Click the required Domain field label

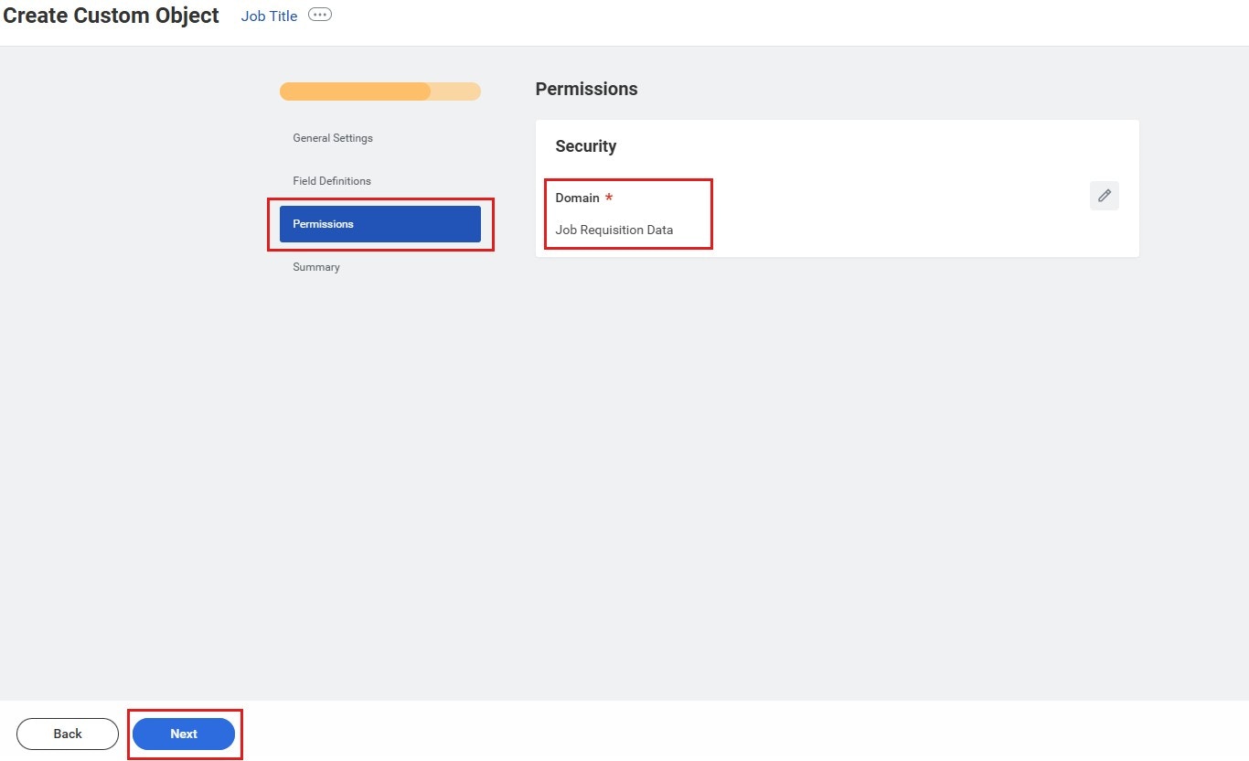(578, 197)
